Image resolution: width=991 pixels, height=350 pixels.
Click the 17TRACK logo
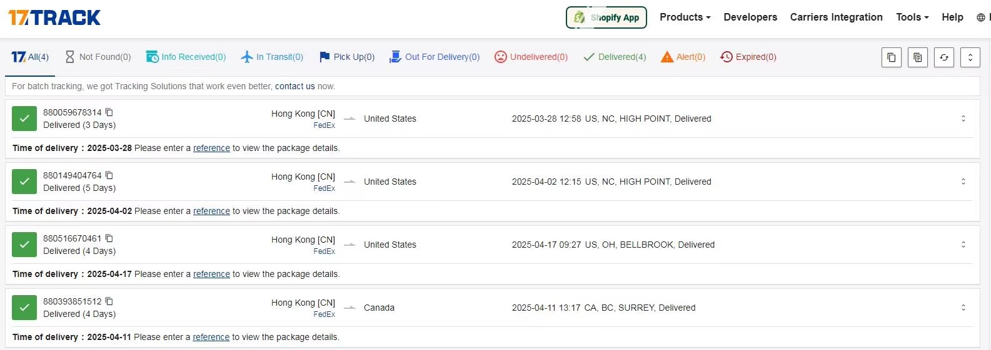click(x=54, y=17)
